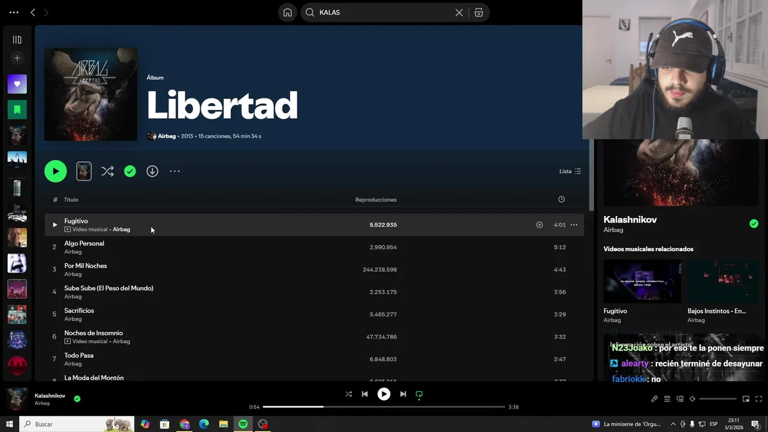The width and height of the screenshot is (768, 432).
Task: Open the Lista view dropdown
Action: tap(570, 171)
